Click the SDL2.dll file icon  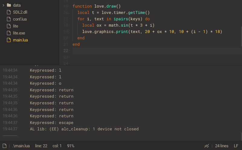point(9,12)
